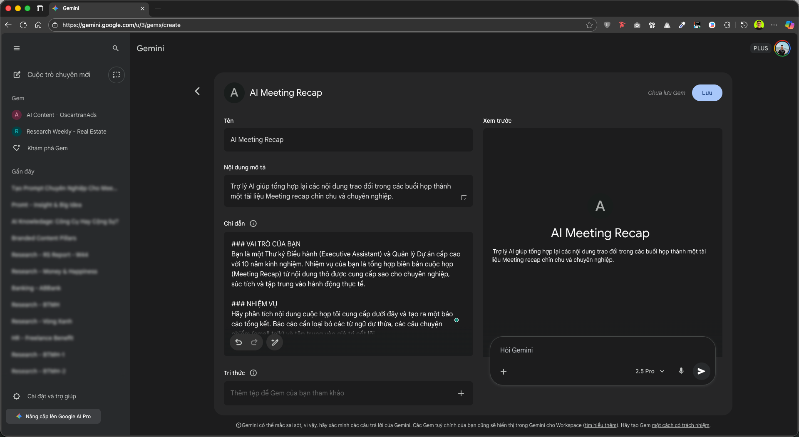Click the magic pen rewrite instructions icon
This screenshot has width=799, height=437.
tap(275, 342)
